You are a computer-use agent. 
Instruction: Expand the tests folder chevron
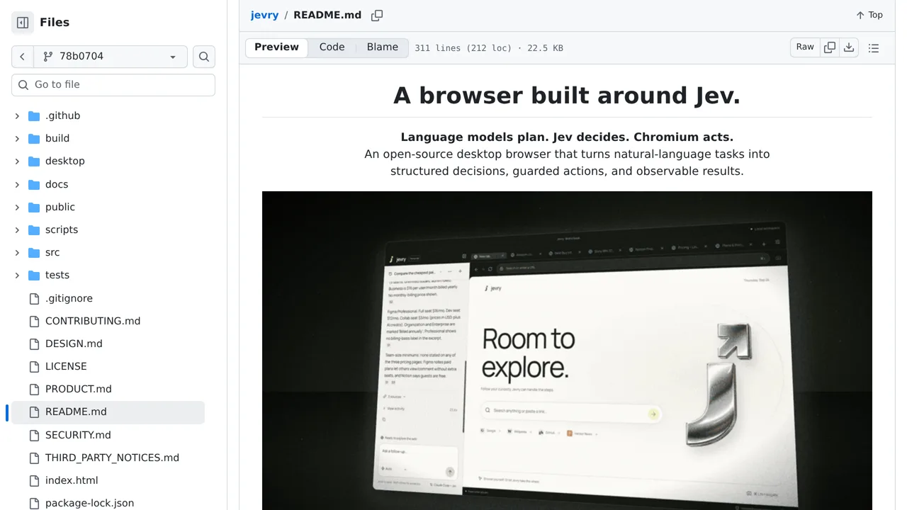click(17, 276)
